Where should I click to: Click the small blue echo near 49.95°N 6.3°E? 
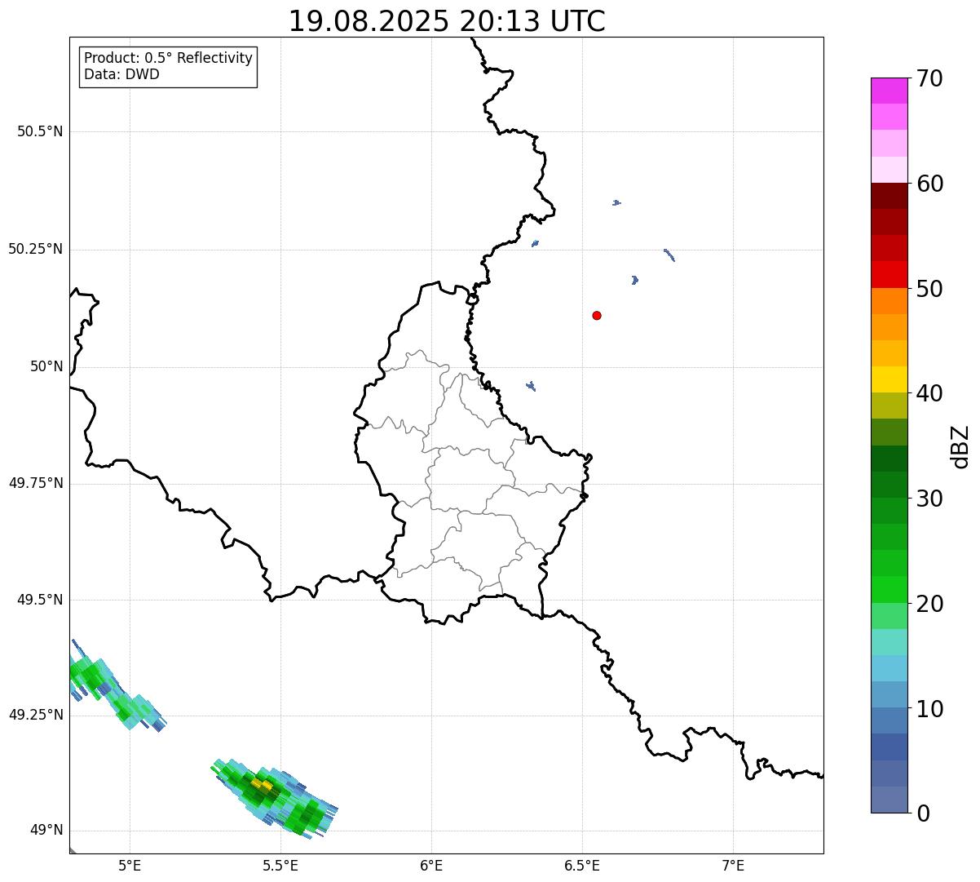click(x=531, y=386)
